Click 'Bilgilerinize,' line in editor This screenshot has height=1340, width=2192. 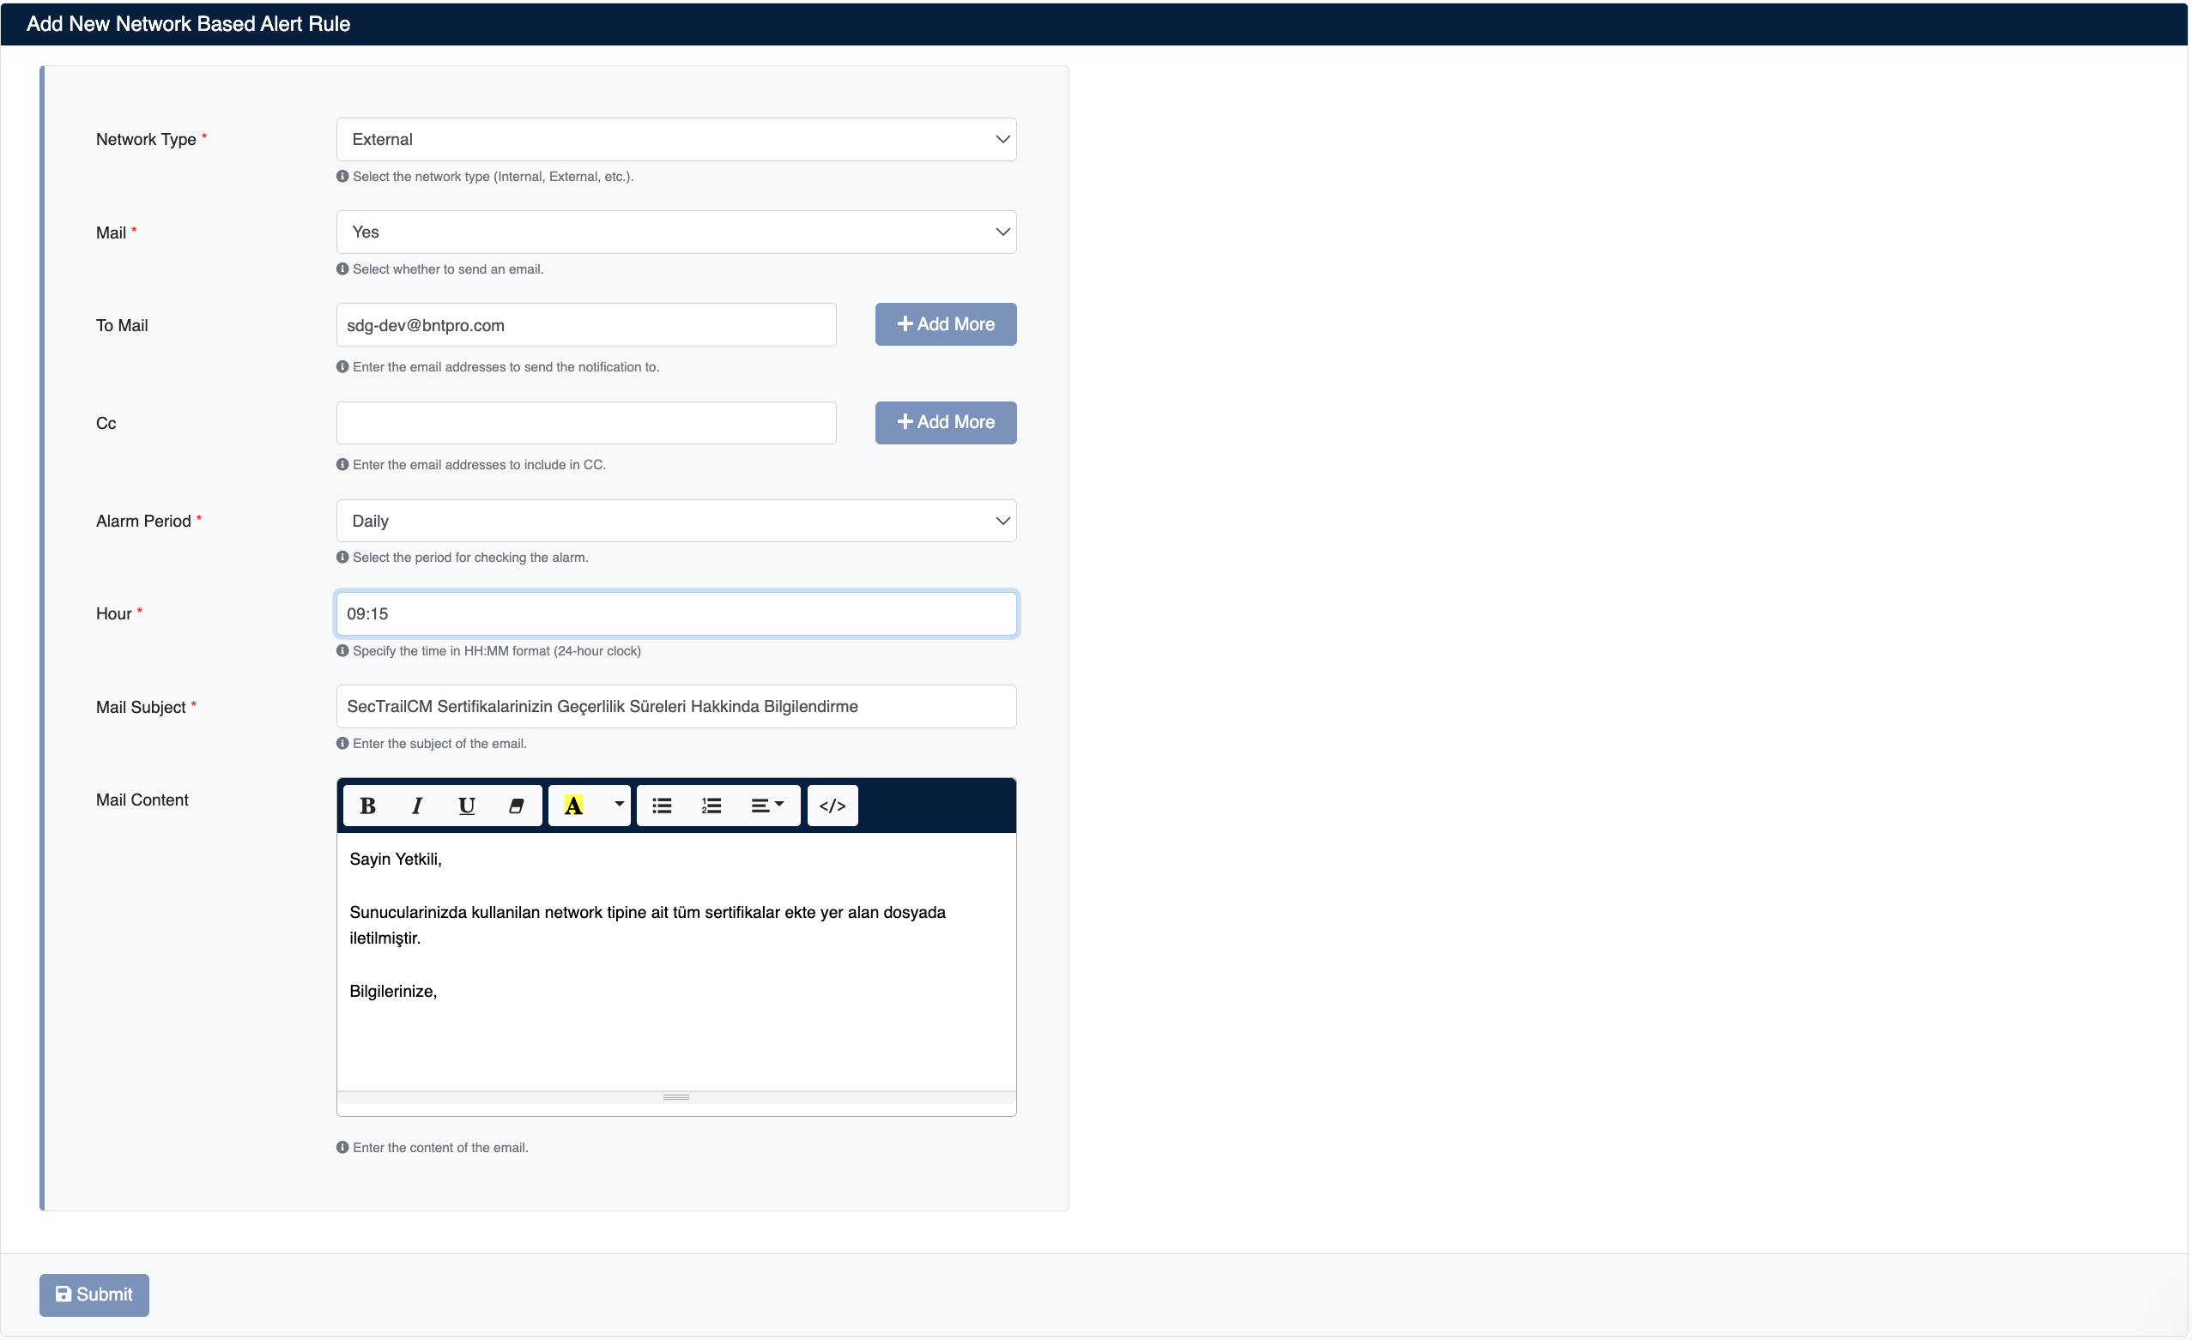pyautogui.click(x=393, y=992)
